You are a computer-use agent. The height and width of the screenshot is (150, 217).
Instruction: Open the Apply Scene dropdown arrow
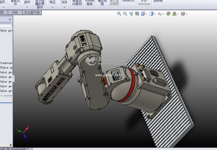point(178,14)
